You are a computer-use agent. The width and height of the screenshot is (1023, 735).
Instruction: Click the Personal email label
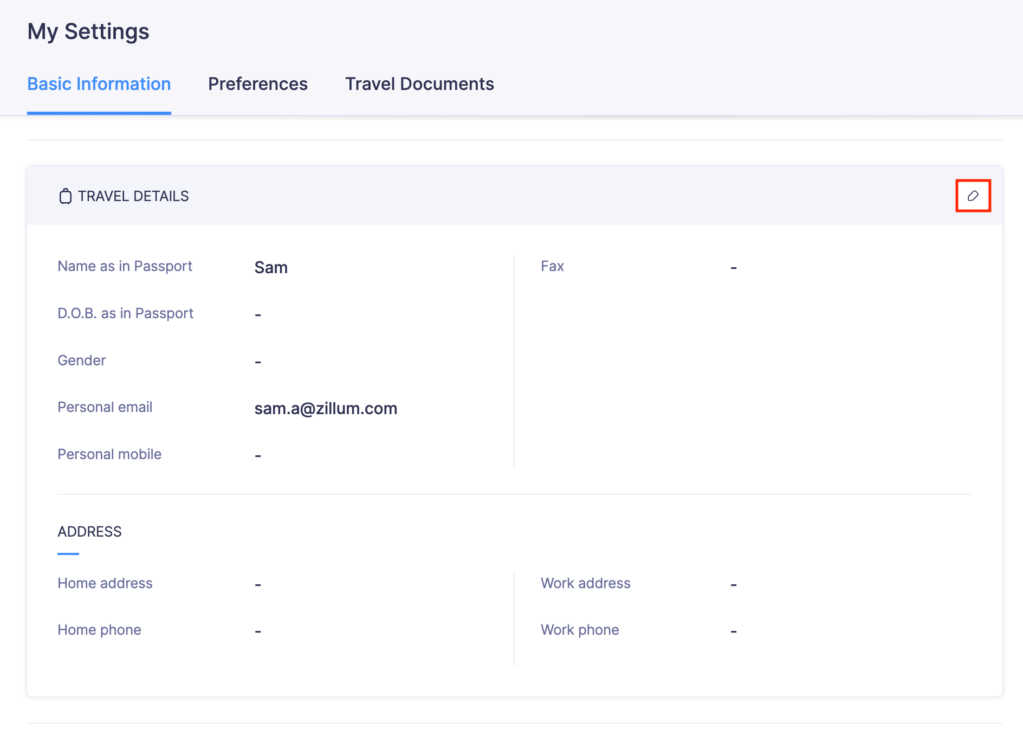(x=105, y=407)
